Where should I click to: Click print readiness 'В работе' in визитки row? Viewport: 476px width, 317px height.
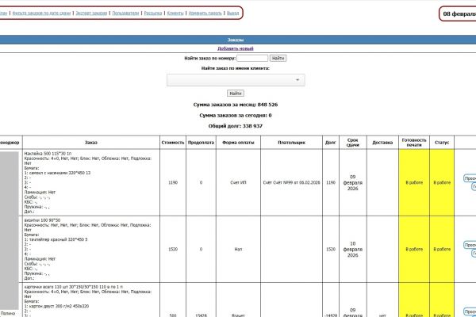click(414, 250)
